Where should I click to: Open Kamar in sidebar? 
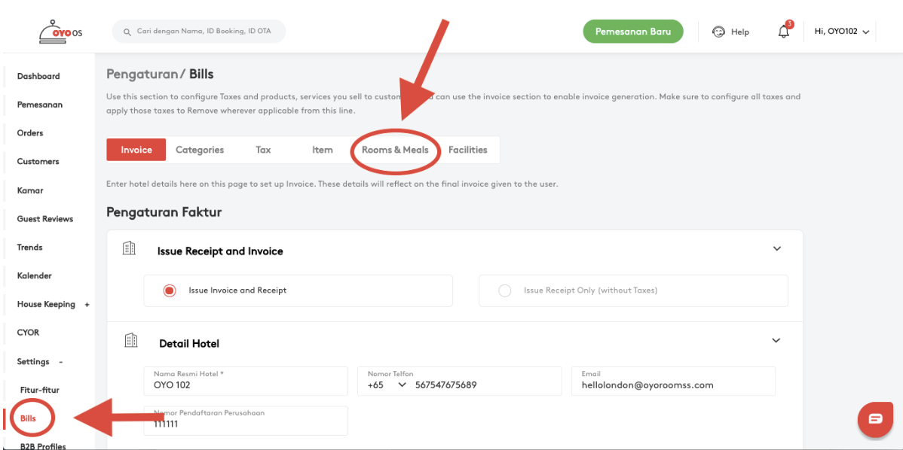click(30, 190)
